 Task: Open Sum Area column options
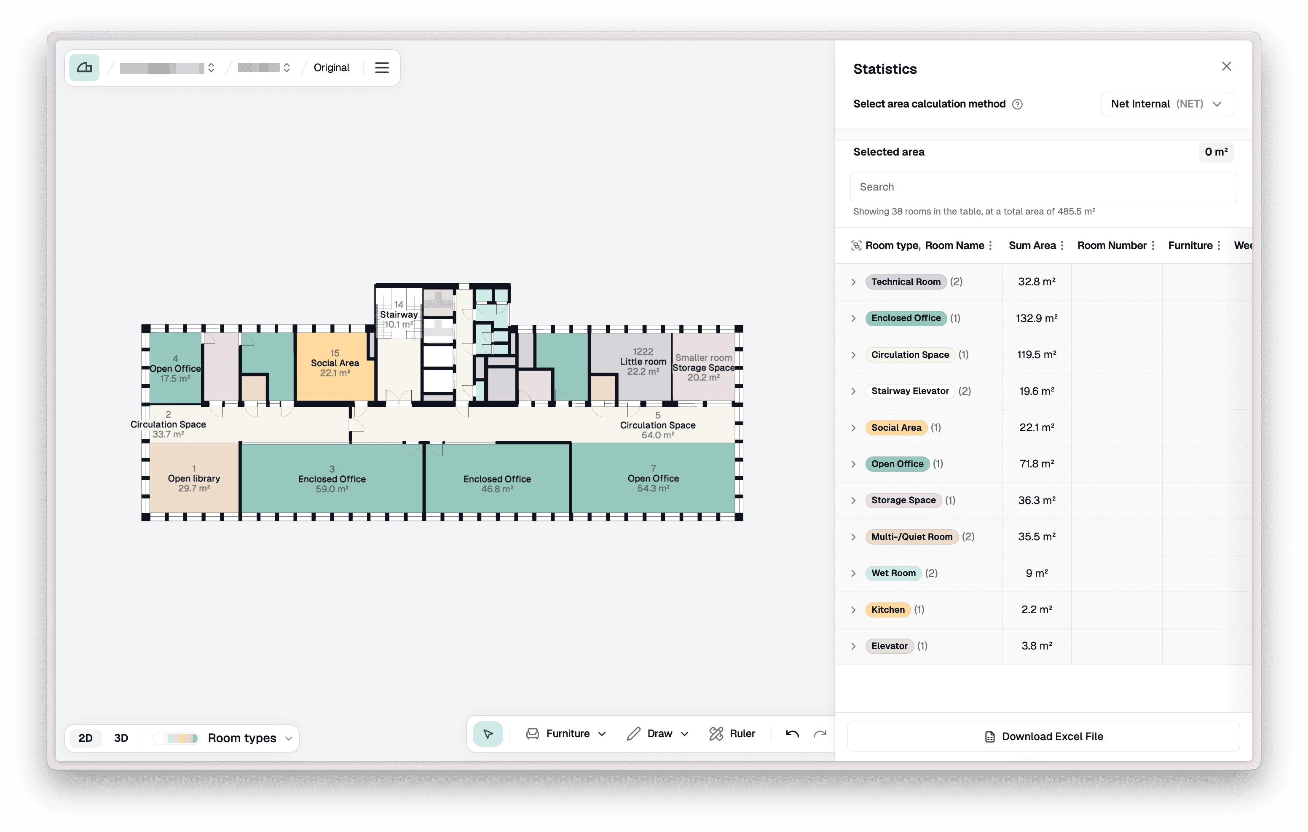(1062, 246)
